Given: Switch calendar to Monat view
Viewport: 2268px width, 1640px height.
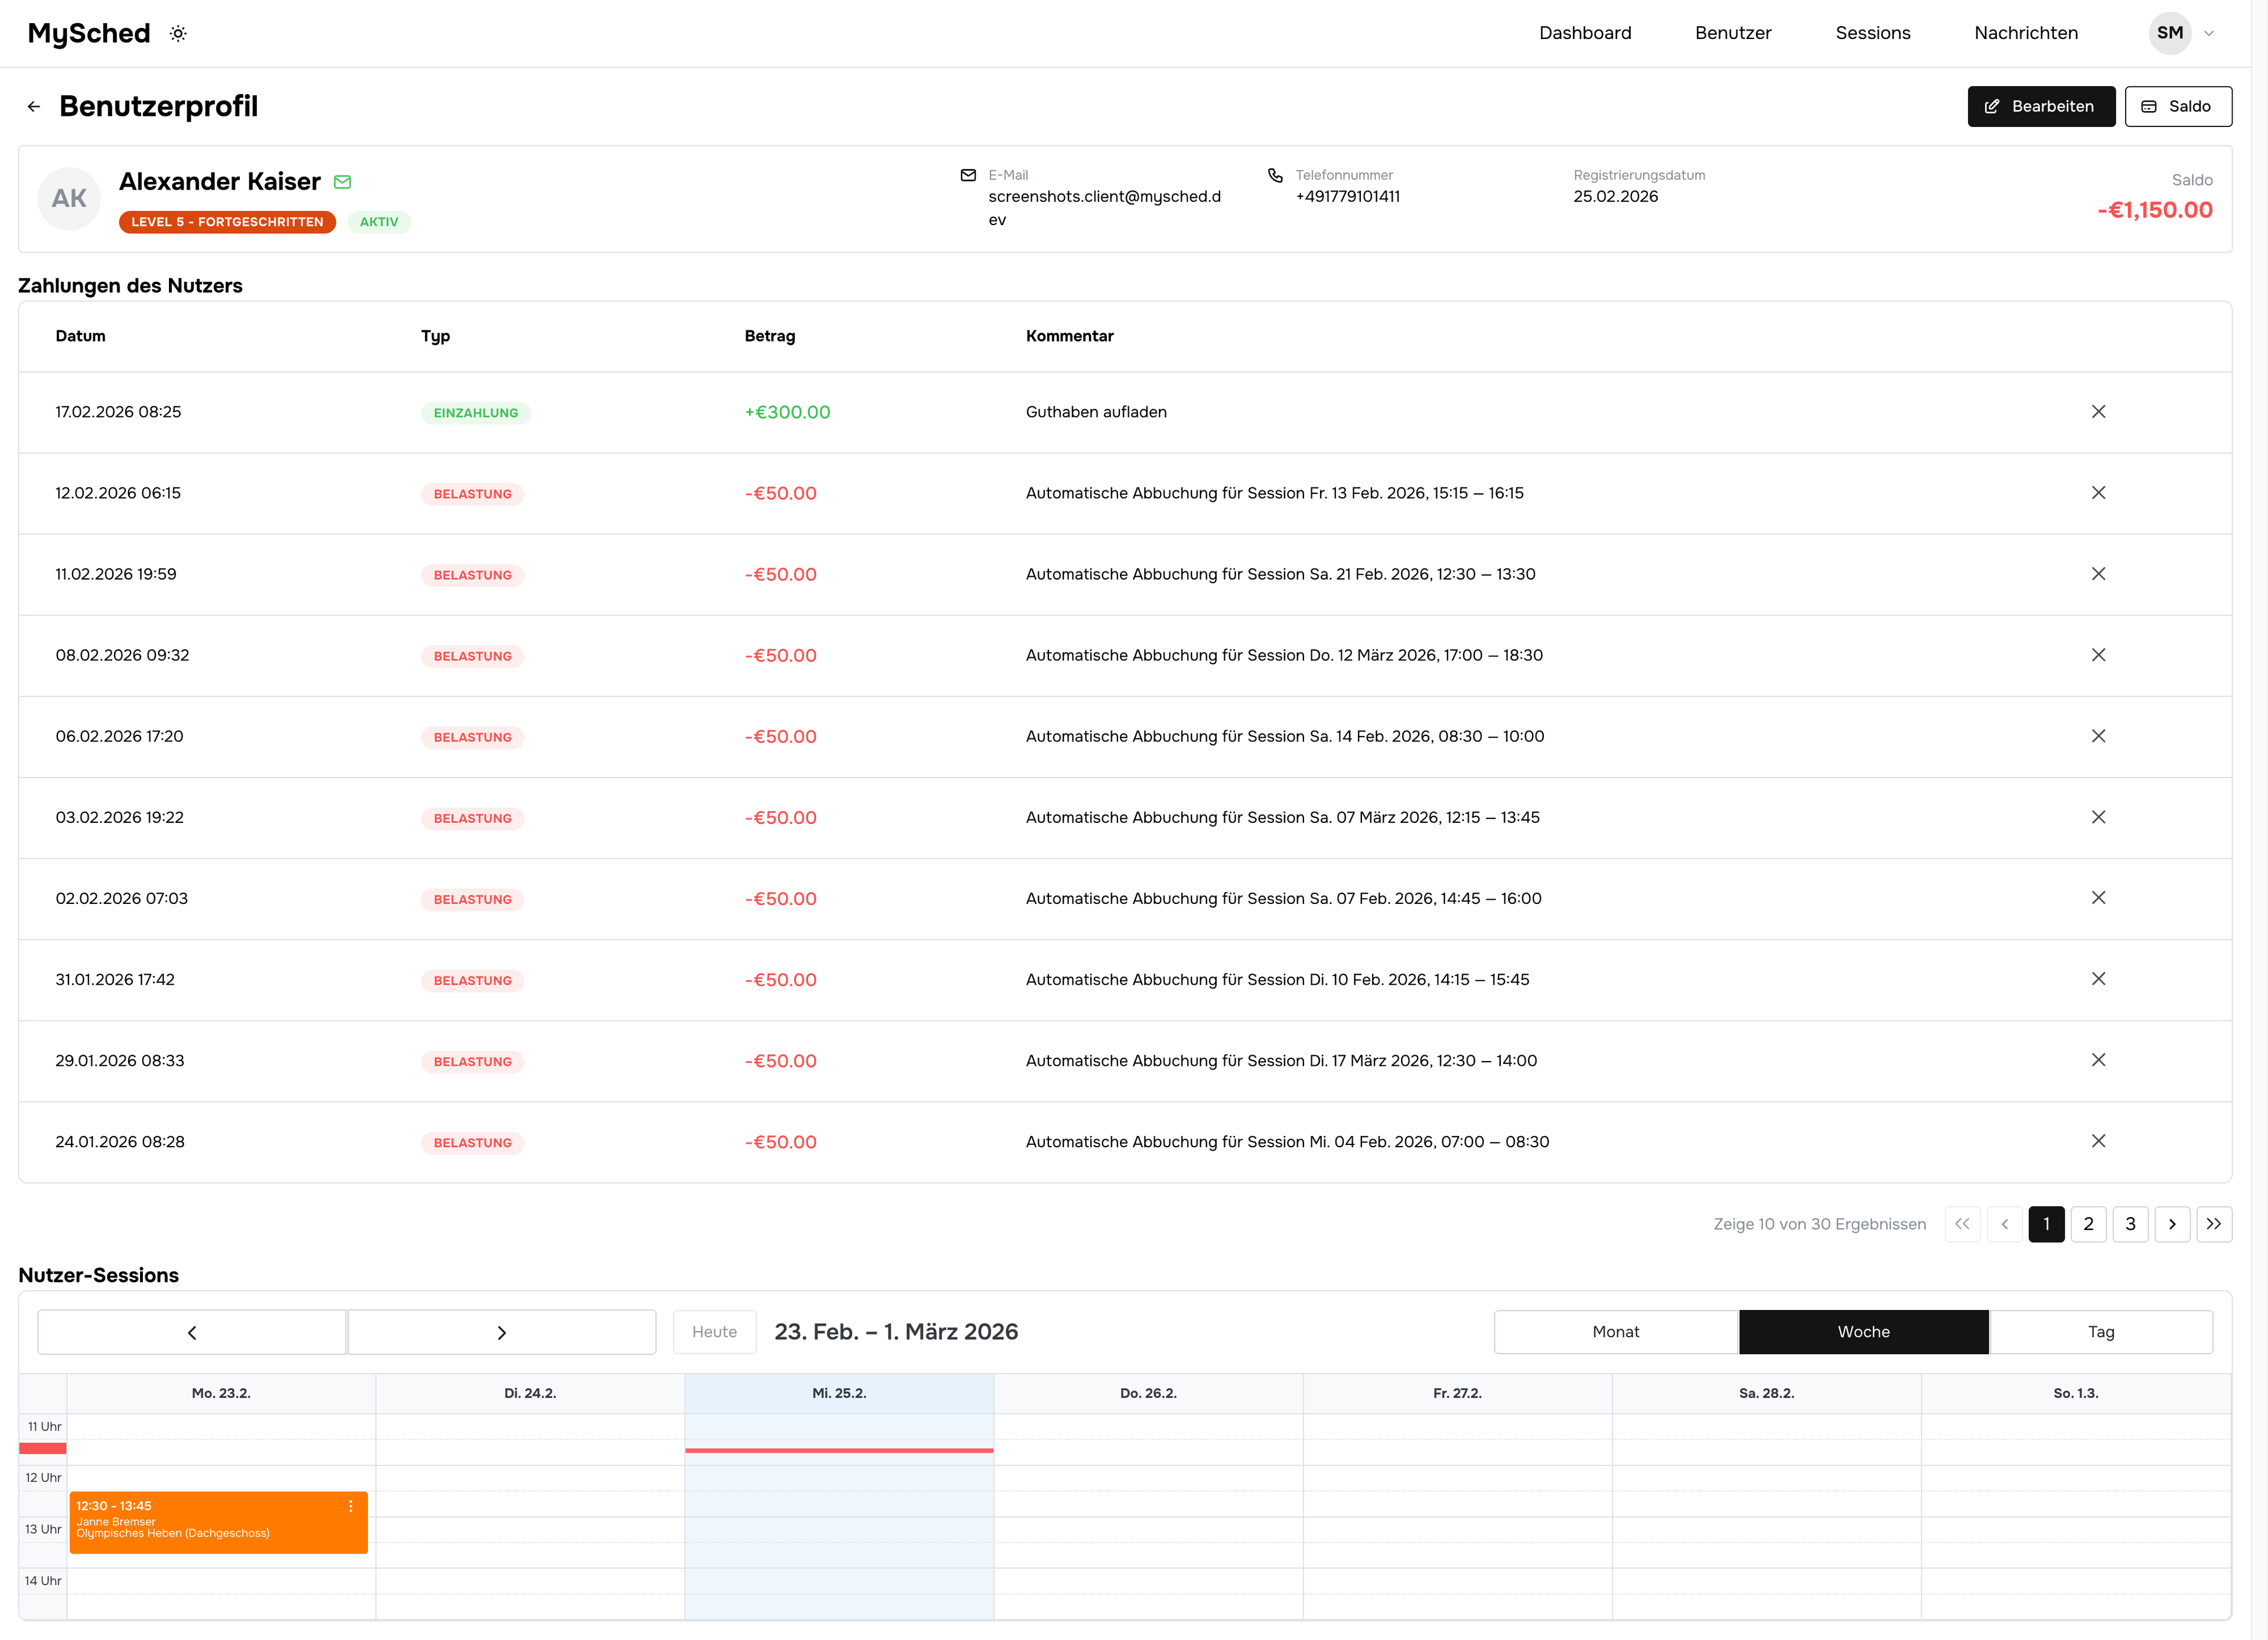Looking at the screenshot, I should tap(1615, 1332).
